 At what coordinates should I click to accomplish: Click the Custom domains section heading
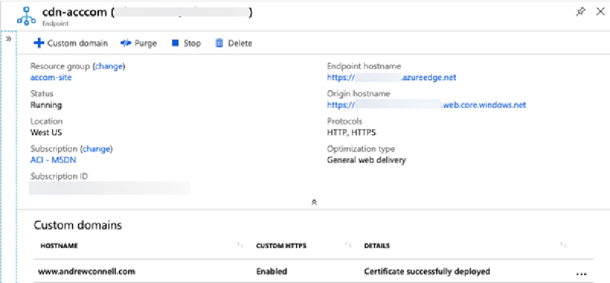coord(78,225)
